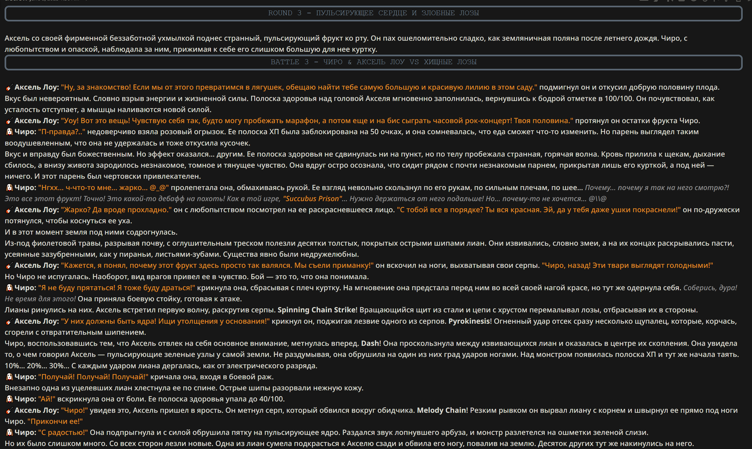Click the orange quote "Твоя половина."
This screenshot has width=752, height=449.
click(543, 121)
